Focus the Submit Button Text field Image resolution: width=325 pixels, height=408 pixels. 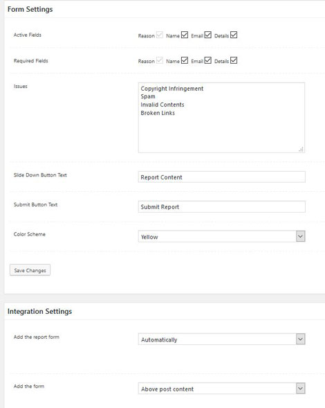(x=221, y=206)
